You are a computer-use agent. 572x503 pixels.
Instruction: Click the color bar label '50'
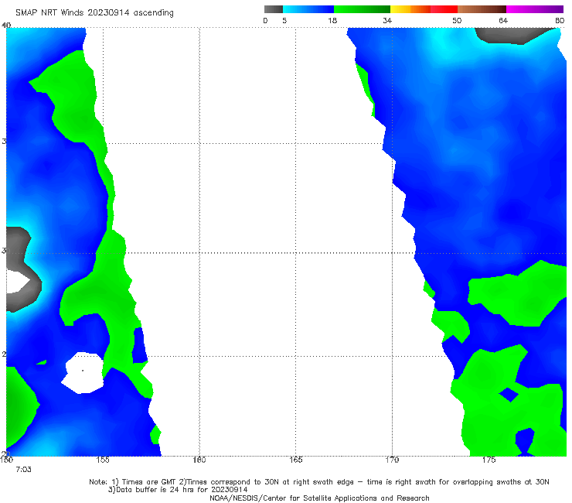pyautogui.click(x=457, y=20)
